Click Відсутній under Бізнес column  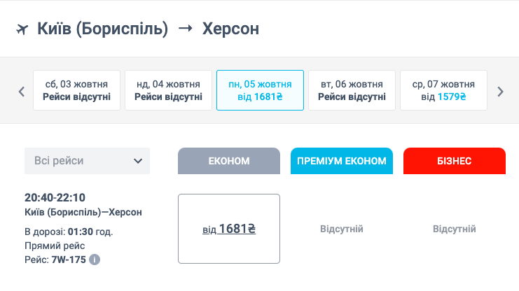(x=455, y=229)
